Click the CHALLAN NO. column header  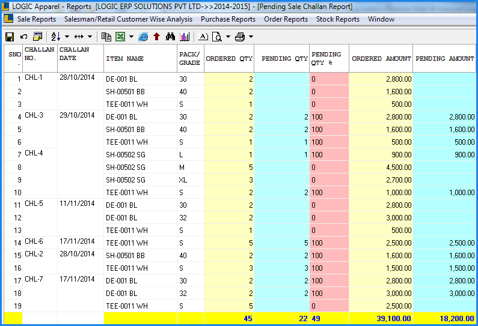pyautogui.click(x=40, y=58)
